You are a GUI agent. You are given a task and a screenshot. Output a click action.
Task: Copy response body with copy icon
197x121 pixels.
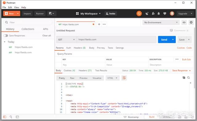pos(184,78)
